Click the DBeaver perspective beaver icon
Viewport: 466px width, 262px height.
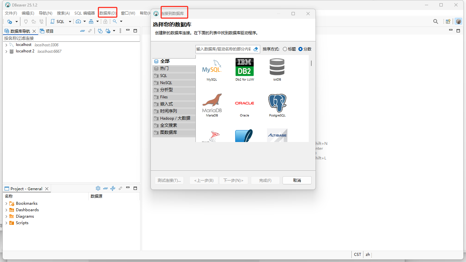click(x=459, y=21)
